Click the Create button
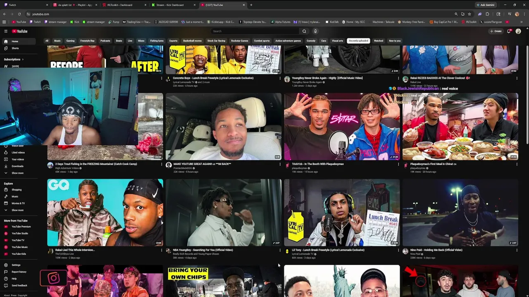Viewport: 529px width, 297px height. pyautogui.click(x=496, y=31)
